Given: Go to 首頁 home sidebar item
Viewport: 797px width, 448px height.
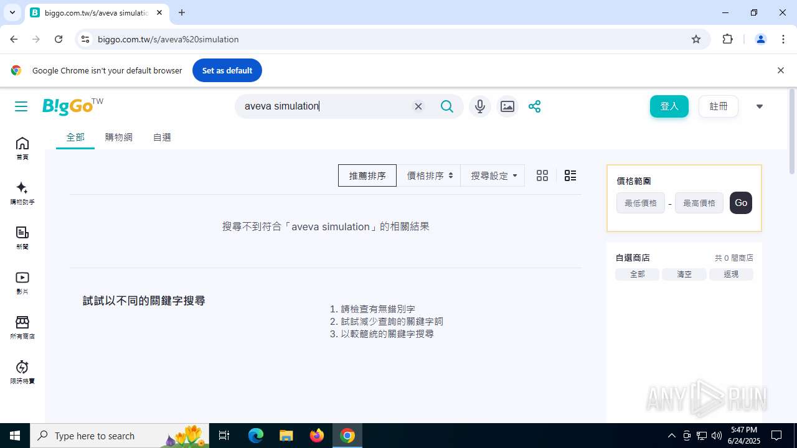Looking at the screenshot, I should pos(22,149).
